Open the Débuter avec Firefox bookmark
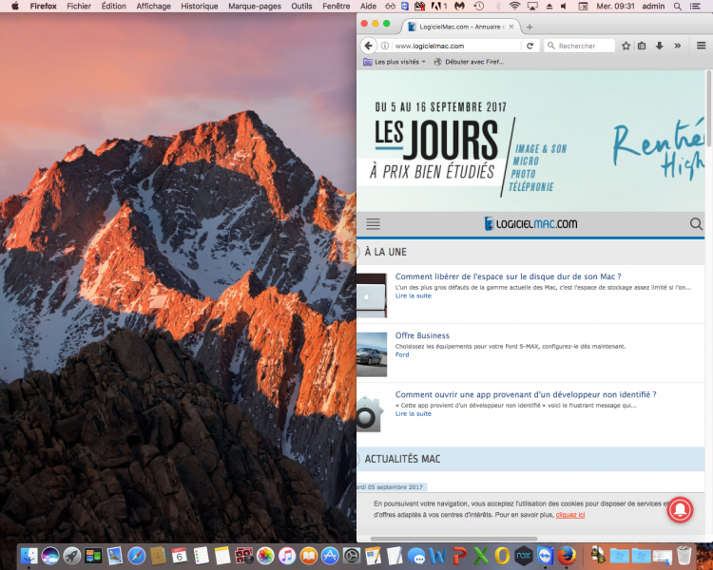Screen dimensions: 713x570 [469, 62]
